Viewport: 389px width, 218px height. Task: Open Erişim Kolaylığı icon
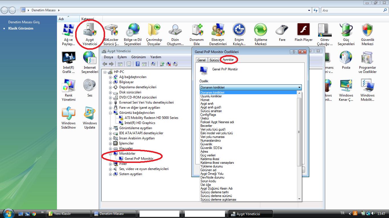239,35
